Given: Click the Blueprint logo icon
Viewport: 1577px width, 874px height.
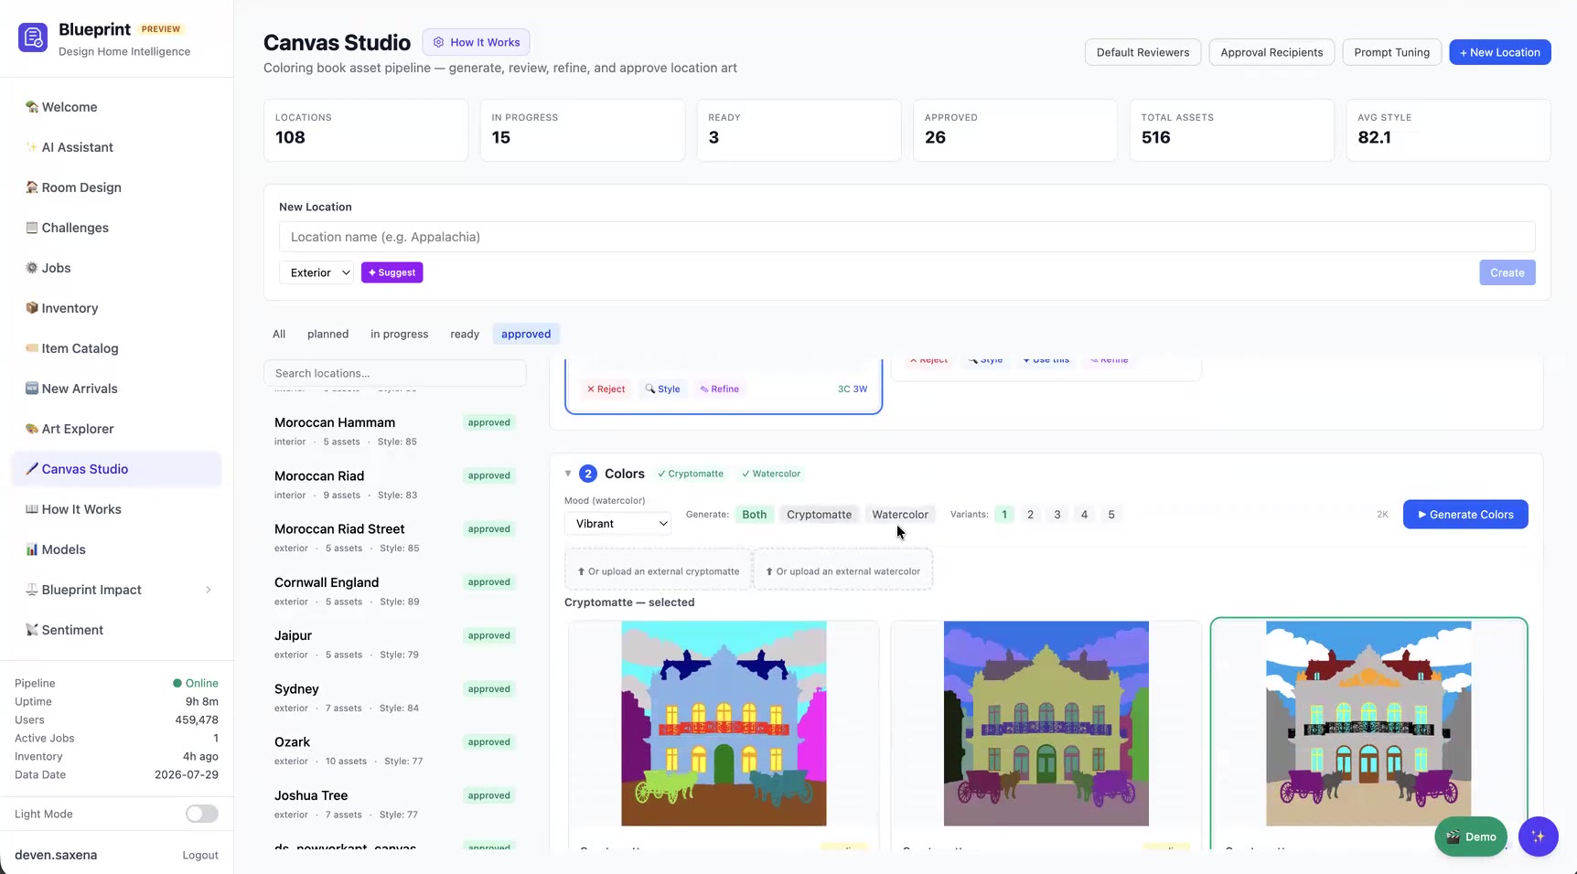Looking at the screenshot, I should 33,37.
